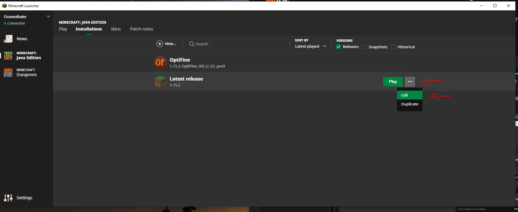This screenshot has height=212, width=518.
Task: Select the OptiFine installation name
Action: [x=180, y=60]
